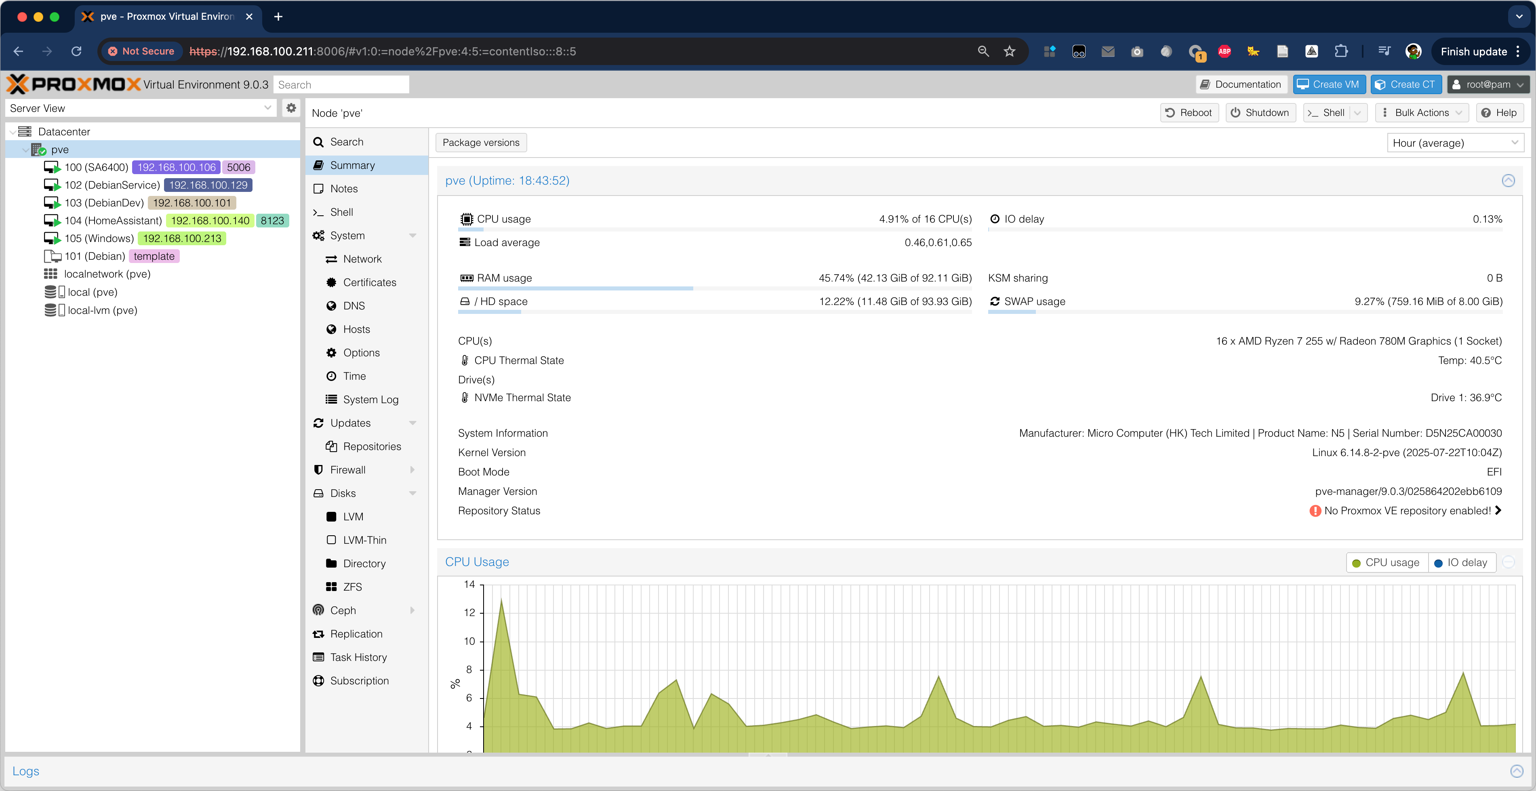Open Documentation button
The image size is (1536, 791).
[x=1241, y=85]
